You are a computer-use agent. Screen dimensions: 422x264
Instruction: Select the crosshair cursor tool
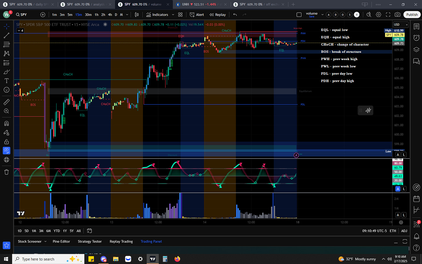pos(6,26)
